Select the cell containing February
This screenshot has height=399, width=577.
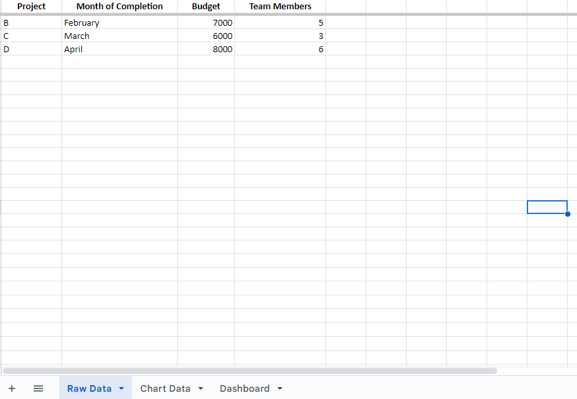pyautogui.click(x=119, y=22)
